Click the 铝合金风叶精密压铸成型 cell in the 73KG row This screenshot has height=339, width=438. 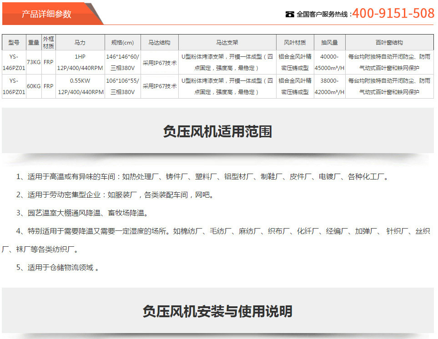[295, 62]
